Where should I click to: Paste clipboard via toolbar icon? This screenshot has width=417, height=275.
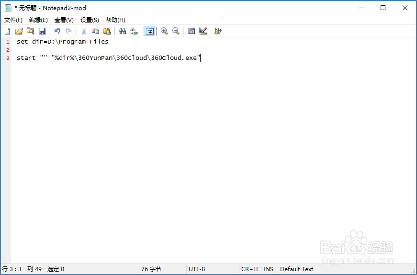107,31
